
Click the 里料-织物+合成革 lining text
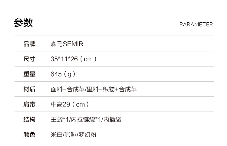[112, 89]
